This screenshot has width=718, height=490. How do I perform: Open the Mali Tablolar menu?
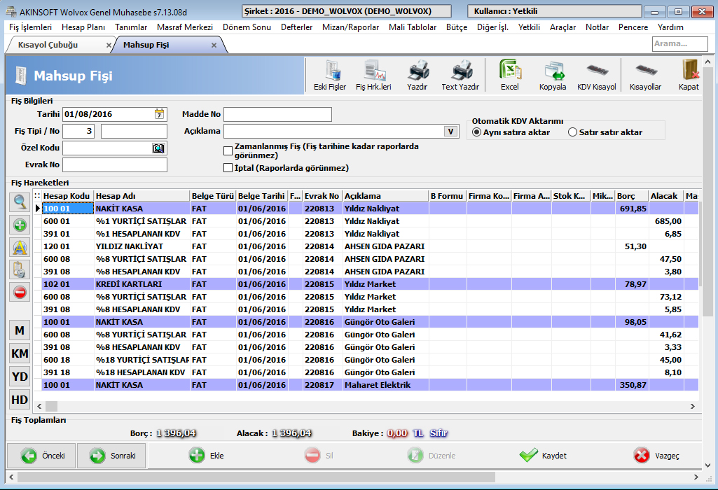click(413, 27)
